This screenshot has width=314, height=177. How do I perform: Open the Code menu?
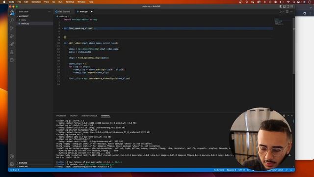pos(11,2)
